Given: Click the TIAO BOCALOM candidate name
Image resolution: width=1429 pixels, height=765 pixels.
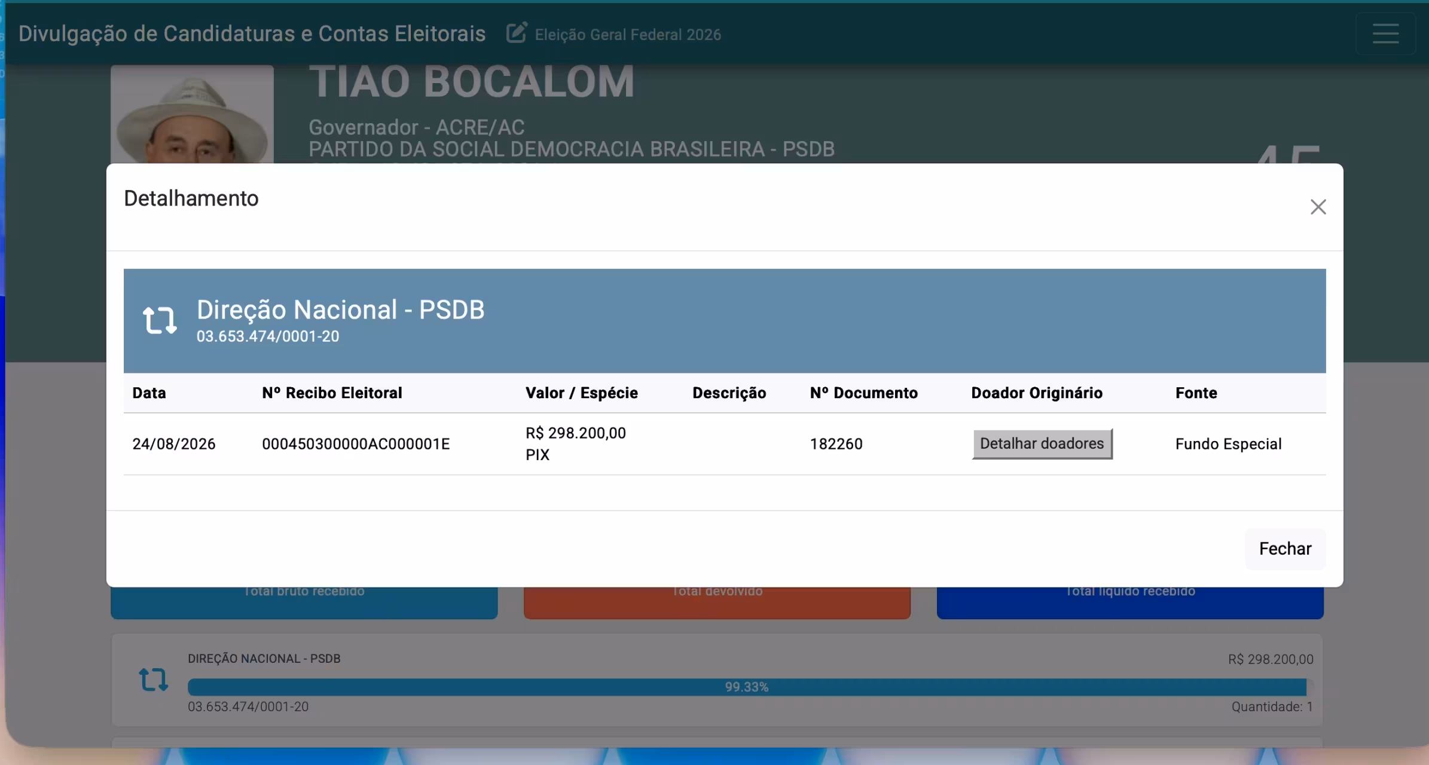Looking at the screenshot, I should coord(471,81).
